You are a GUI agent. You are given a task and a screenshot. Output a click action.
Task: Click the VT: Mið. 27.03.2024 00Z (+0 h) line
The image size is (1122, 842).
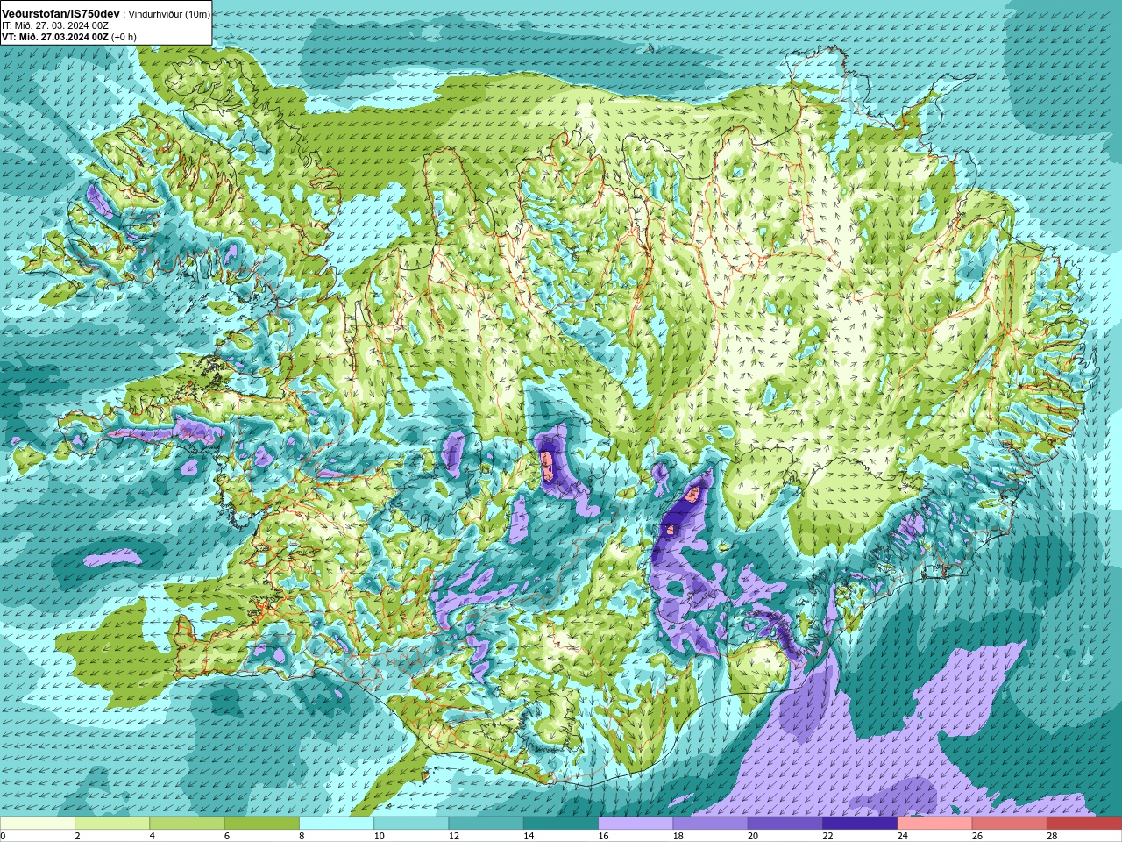click(x=69, y=37)
